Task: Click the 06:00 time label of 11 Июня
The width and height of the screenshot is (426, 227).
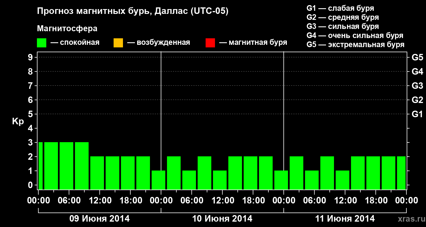Action: (x=314, y=200)
